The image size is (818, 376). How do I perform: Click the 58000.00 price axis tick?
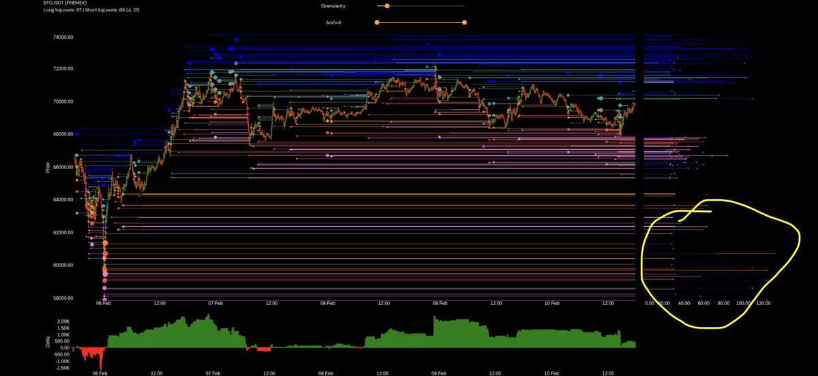[x=63, y=298]
